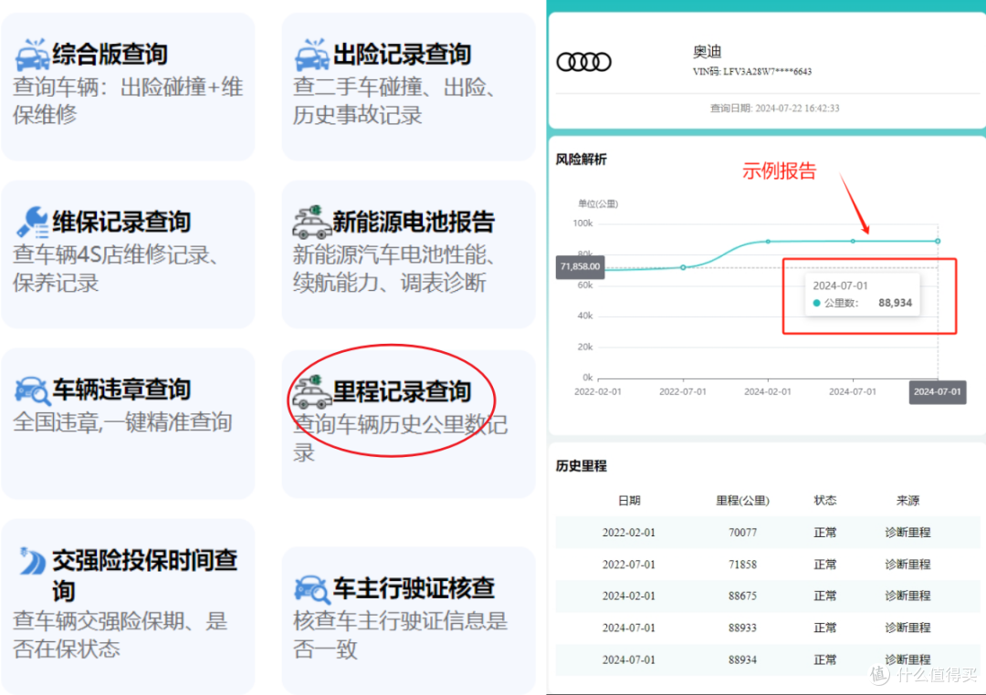Click description 全国违章,一键精准查询
Viewport: 986px width, 695px height.
122,421
